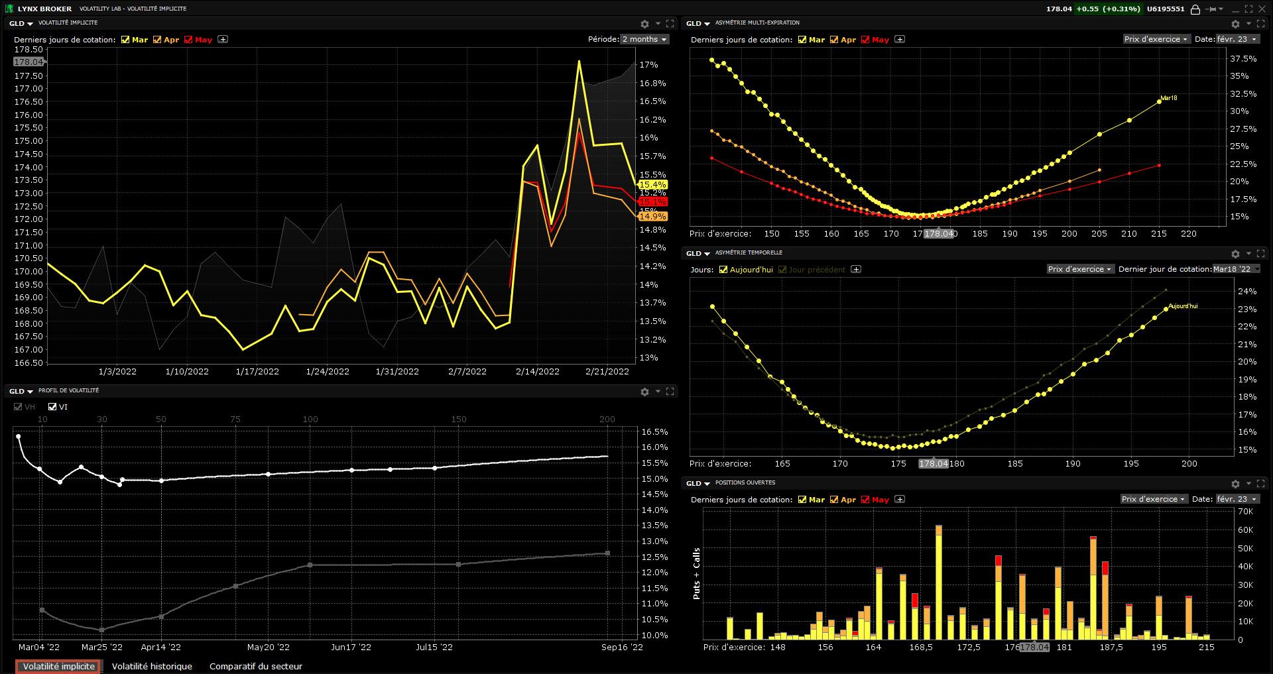Viewport: 1273px width, 674px height.
Task: Click the red 15.1% May volatility label
Action: (653, 201)
